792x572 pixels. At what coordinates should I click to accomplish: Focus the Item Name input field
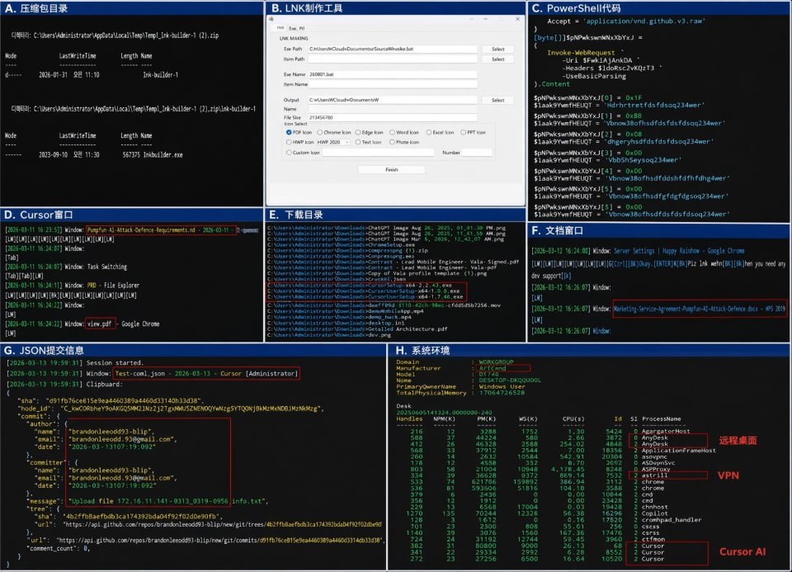393,84
